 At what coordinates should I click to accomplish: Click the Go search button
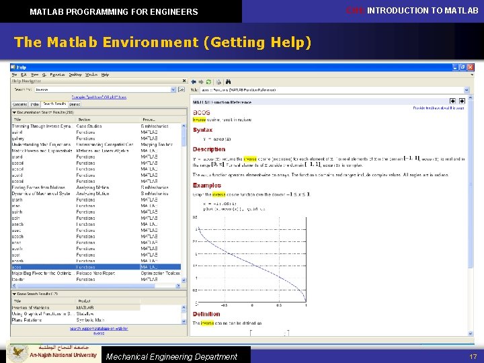(182, 89)
